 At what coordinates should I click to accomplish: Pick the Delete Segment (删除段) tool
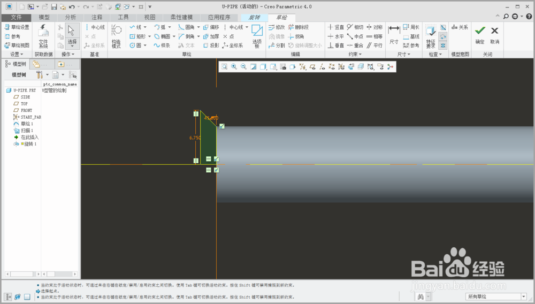click(x=298, y=27)
